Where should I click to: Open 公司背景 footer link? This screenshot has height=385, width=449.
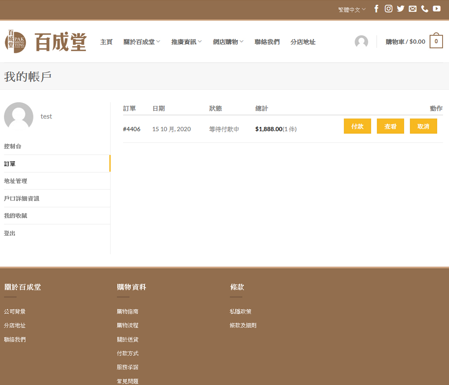point(15,311)
